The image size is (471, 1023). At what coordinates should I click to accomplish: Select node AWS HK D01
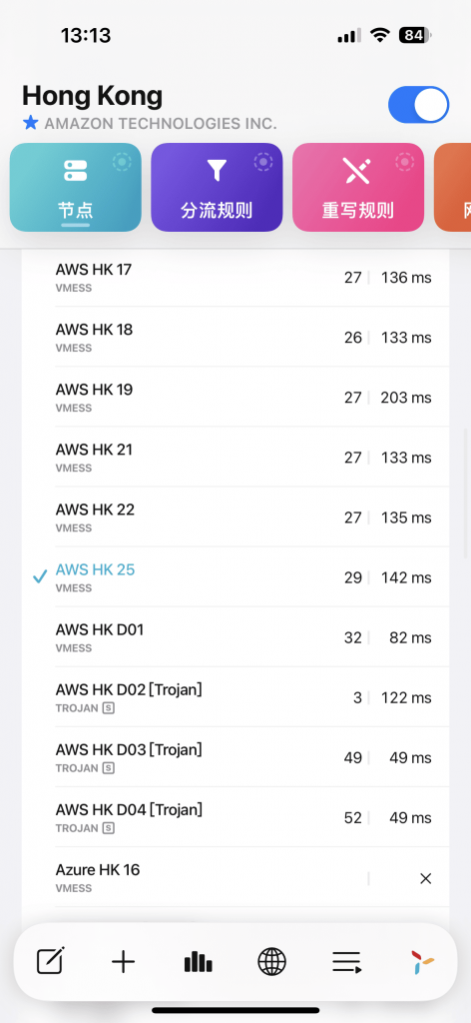pyautogui.click(x=235, y=637)
